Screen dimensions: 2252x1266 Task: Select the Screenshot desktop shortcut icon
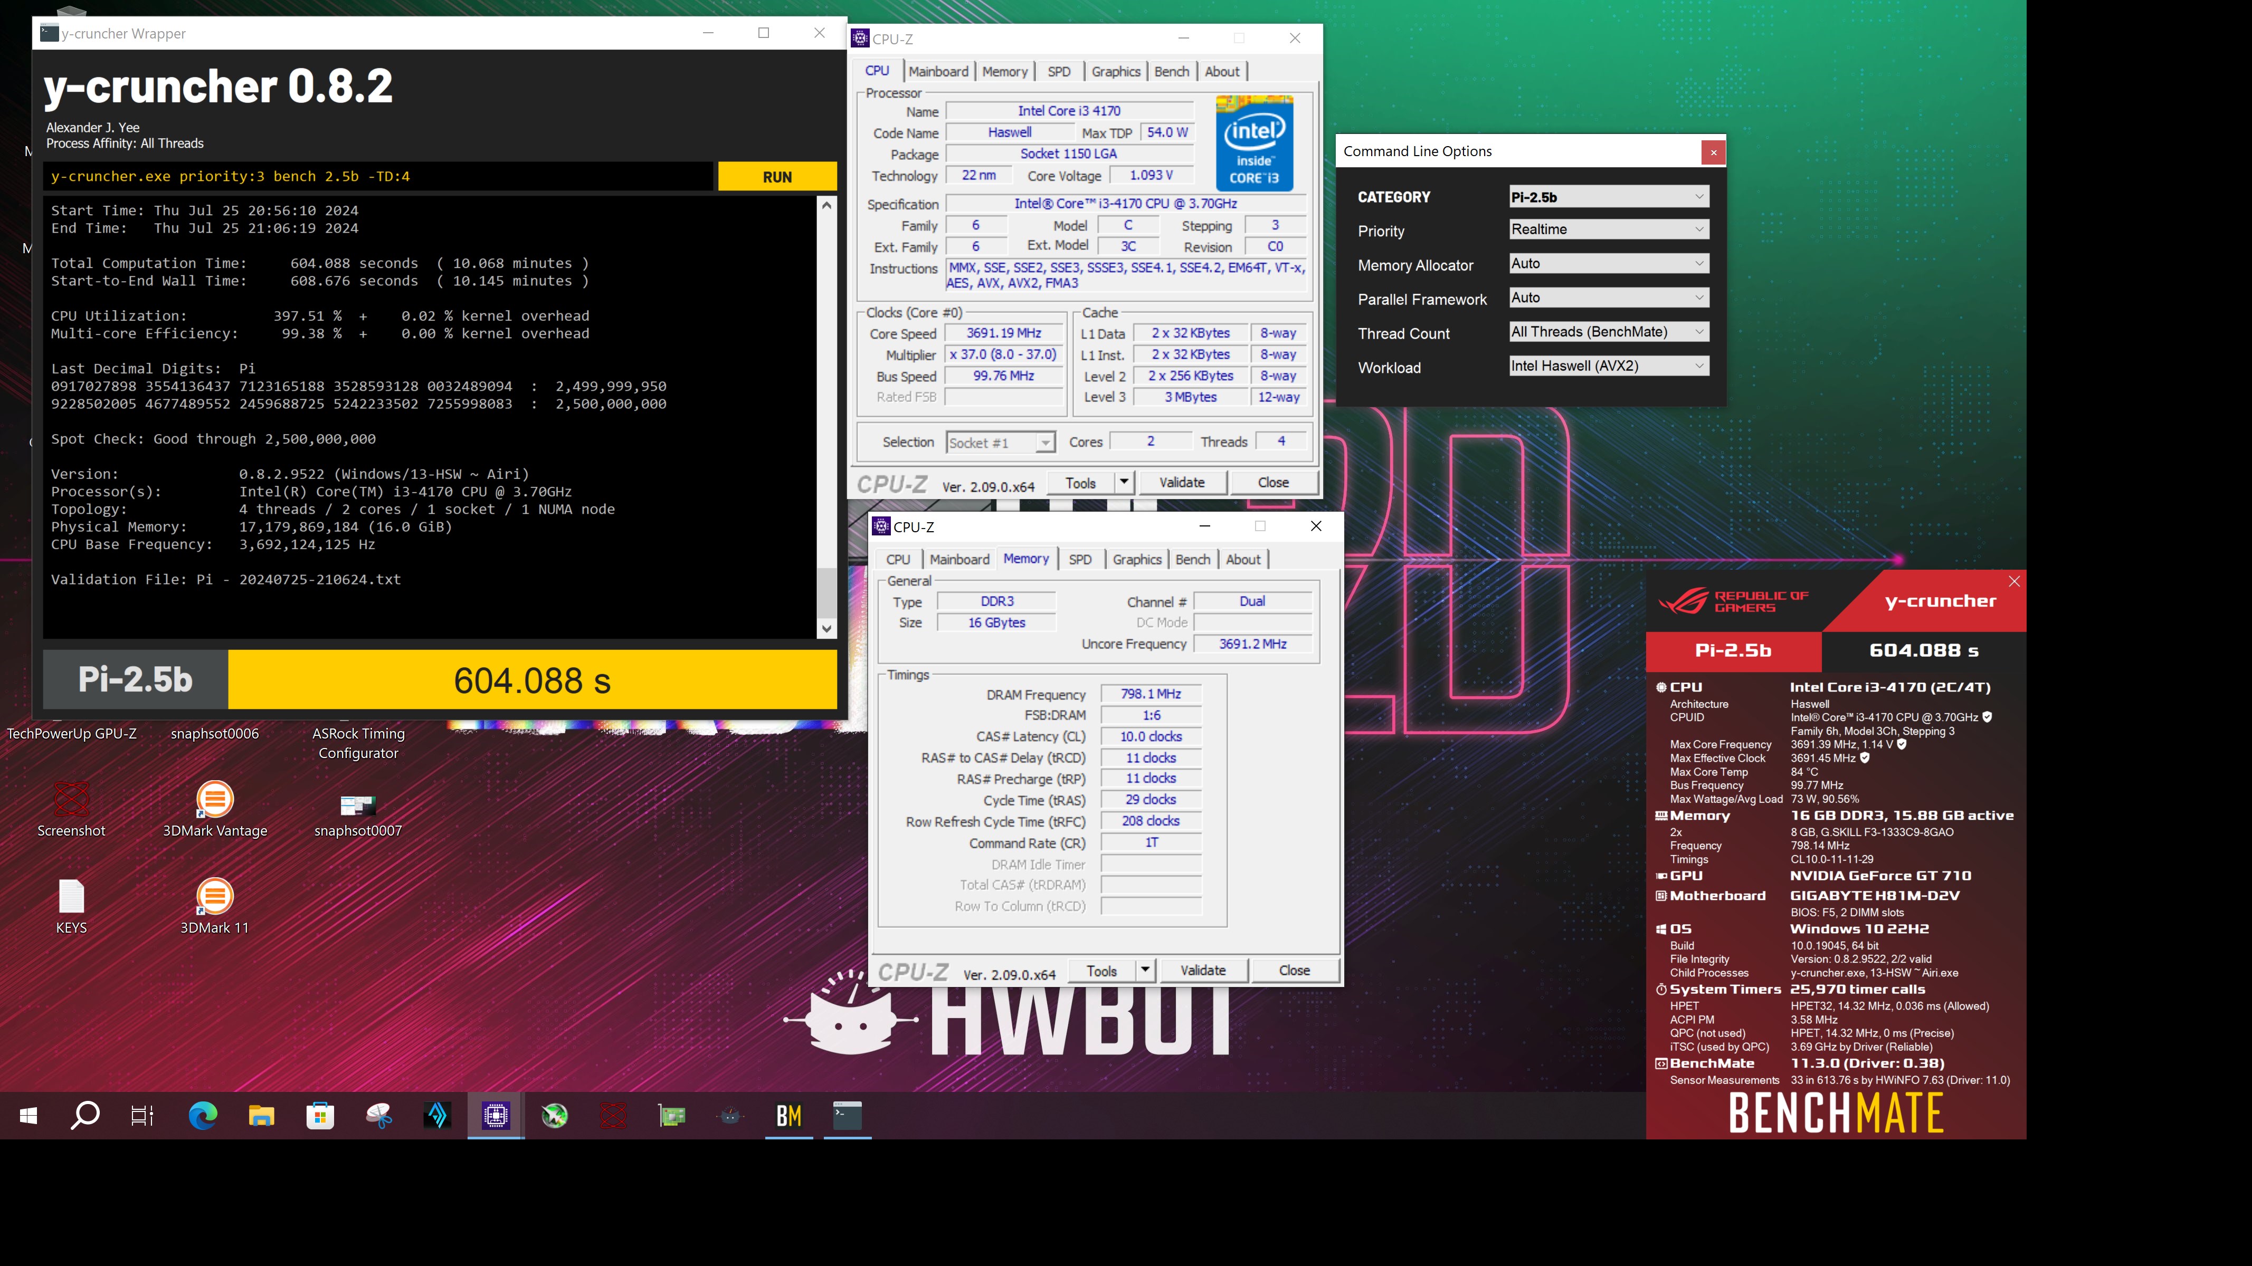click(71, 800)
